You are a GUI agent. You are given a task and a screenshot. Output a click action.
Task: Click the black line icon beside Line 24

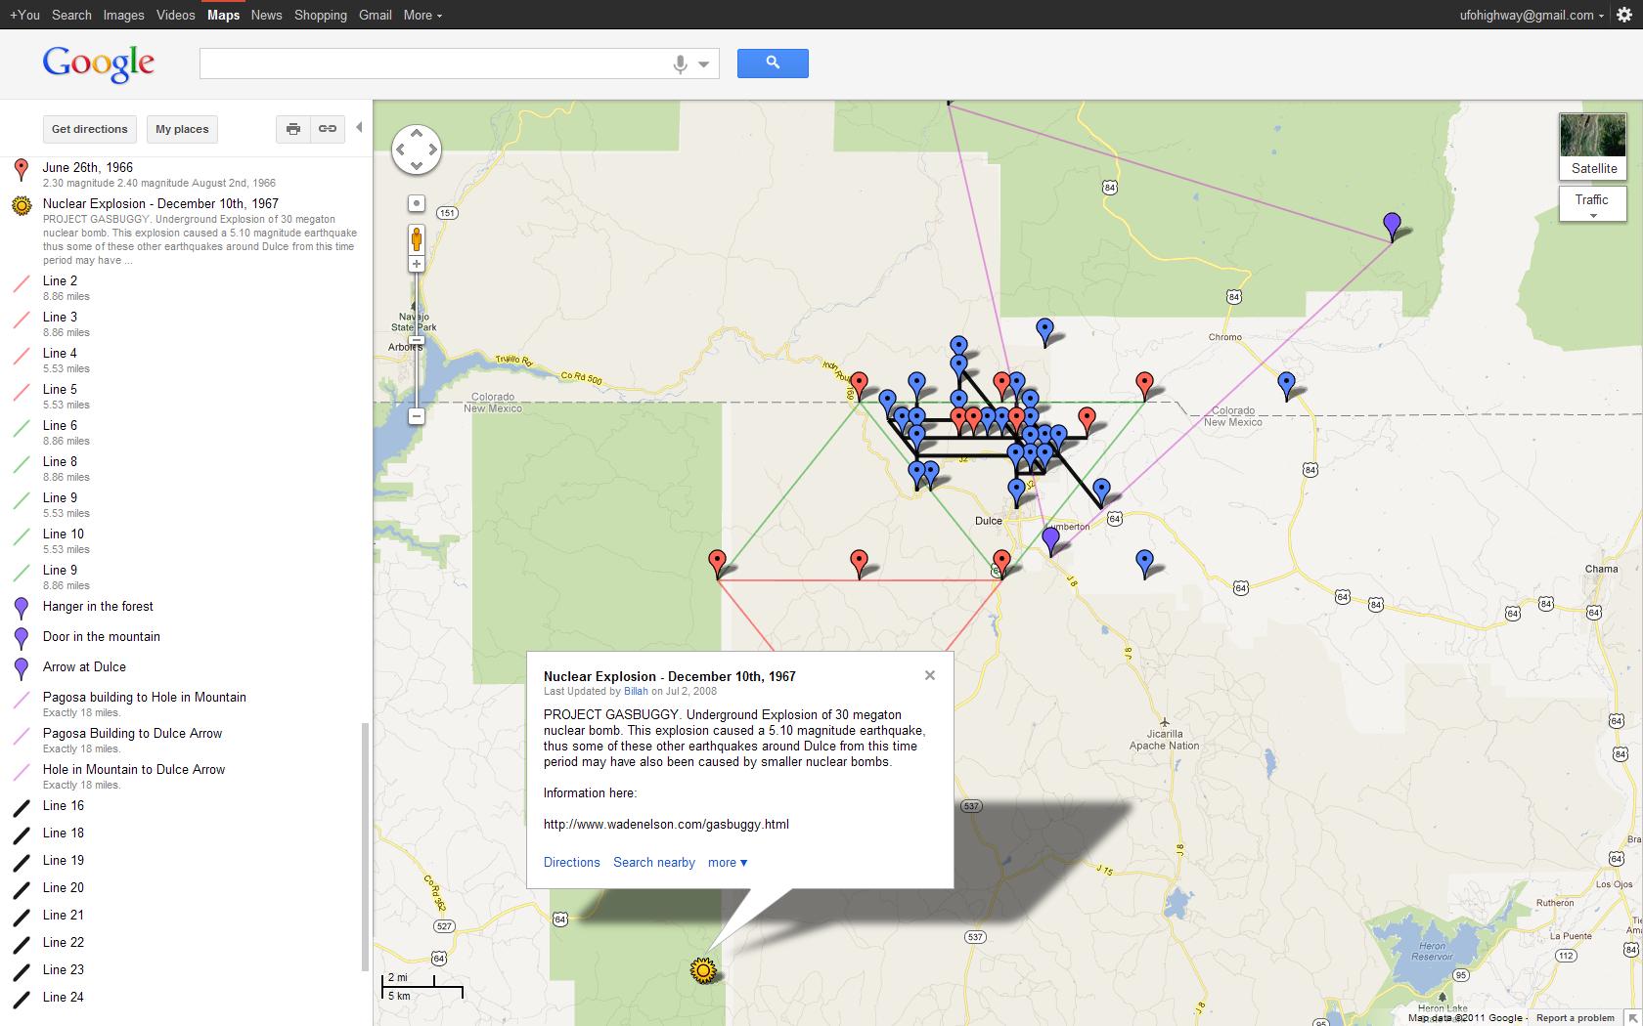(22, 1000)
